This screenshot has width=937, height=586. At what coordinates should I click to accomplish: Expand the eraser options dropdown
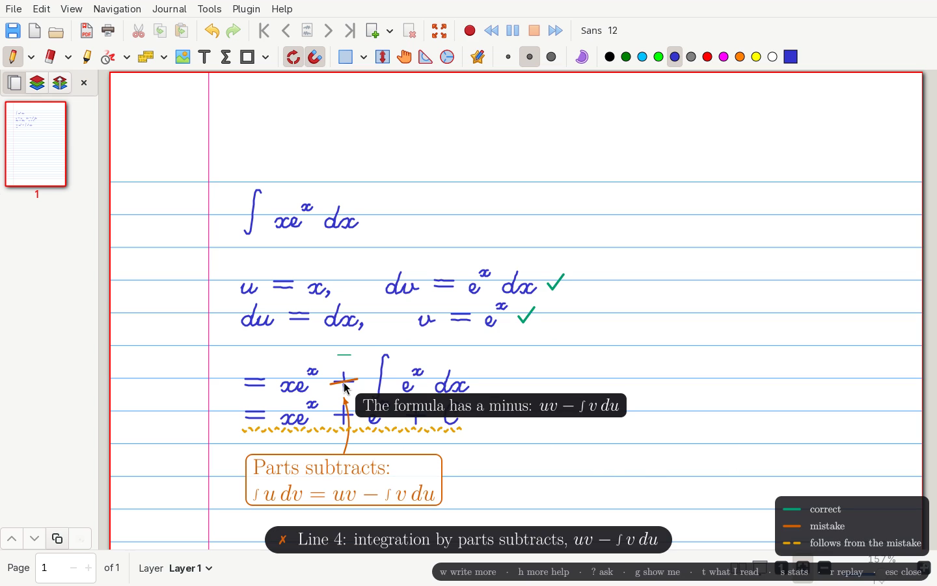coord(68,57)
